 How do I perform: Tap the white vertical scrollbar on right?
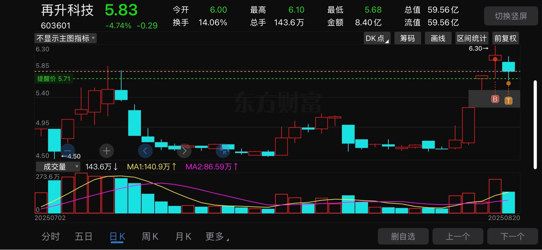535,125
